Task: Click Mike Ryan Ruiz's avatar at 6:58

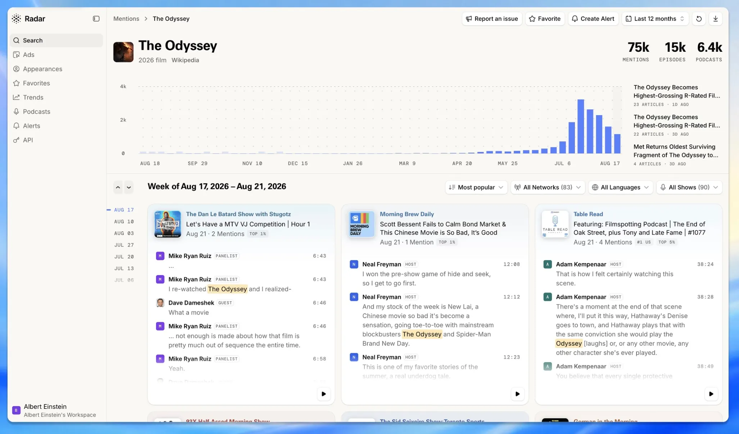Action: click(160, 359)
